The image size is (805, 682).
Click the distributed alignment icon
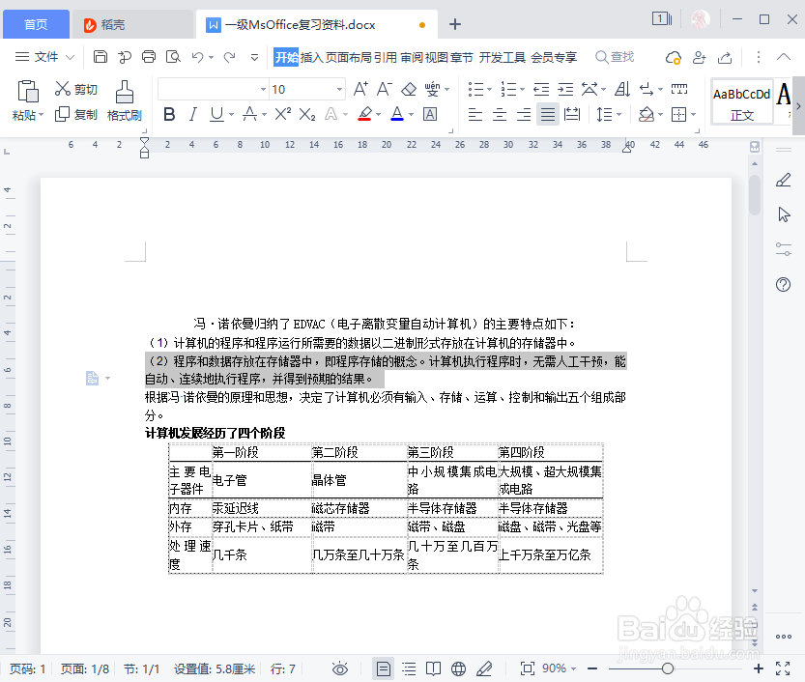click(572, 114)
